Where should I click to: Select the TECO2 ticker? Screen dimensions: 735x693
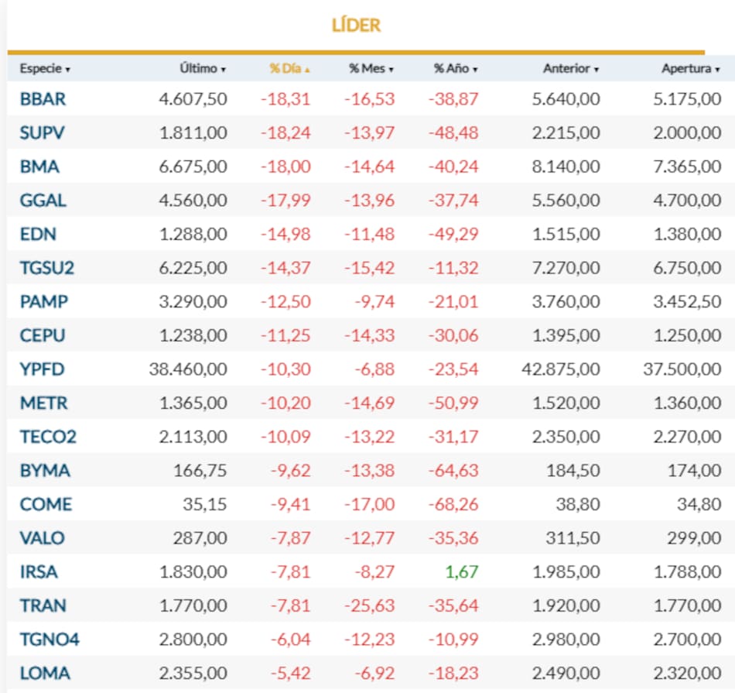[x=48, y=437]
